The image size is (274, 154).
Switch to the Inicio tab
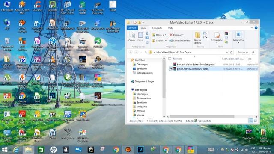143,28
